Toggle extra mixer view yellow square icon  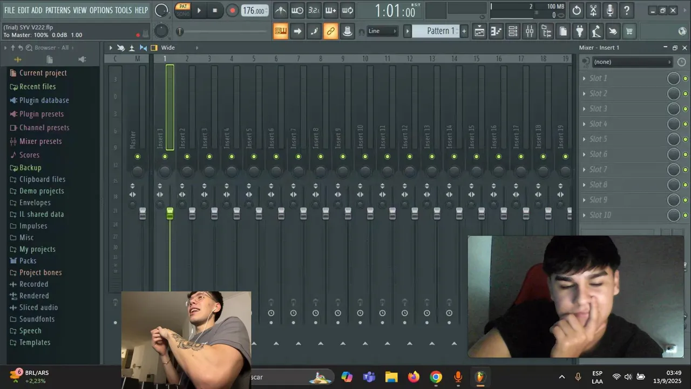154,48
